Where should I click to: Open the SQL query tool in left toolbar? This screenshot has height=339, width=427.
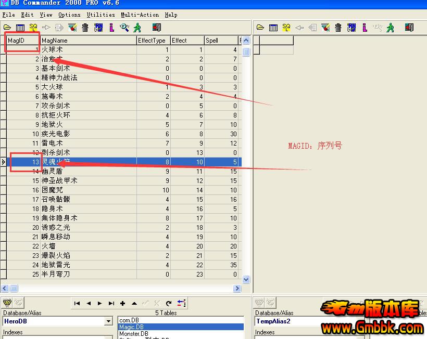(x=33, y=28)
